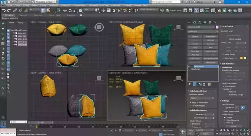
Task: Click the Align tool icon
Action: [167, 10]
